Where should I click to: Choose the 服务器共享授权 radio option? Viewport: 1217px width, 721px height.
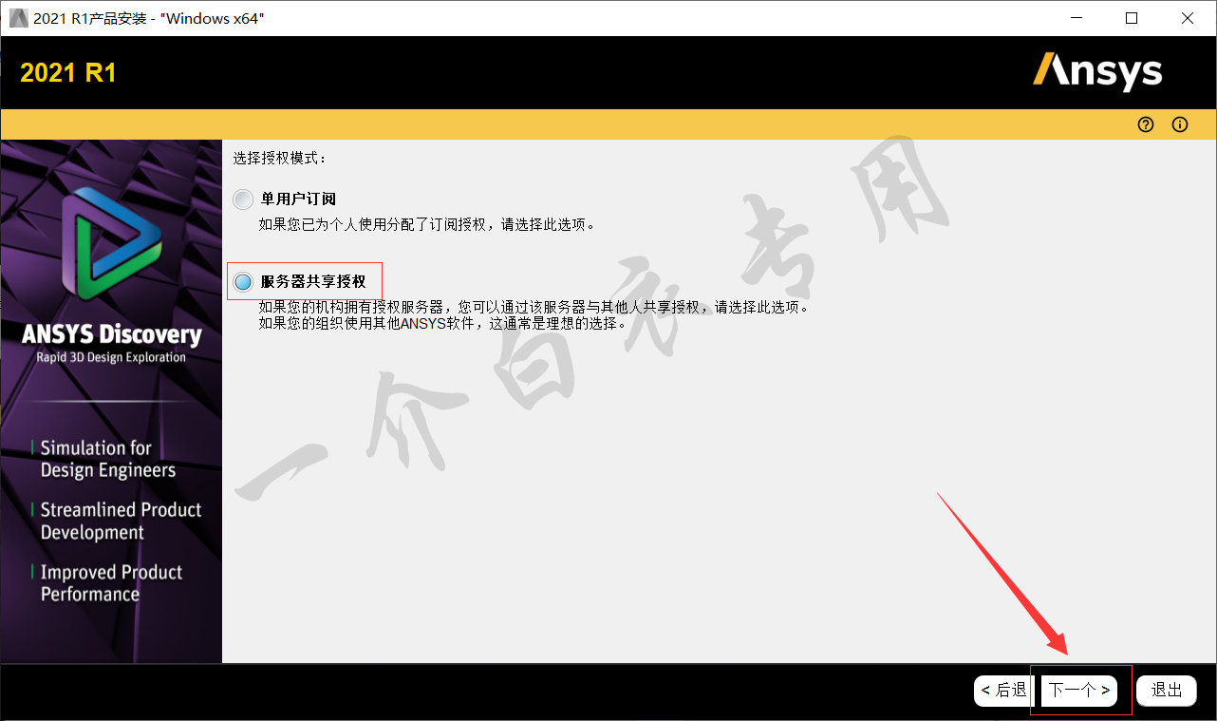click(x=244, y=282)
